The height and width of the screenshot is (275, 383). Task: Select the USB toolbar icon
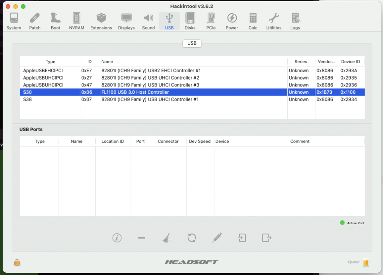point(169,21)
